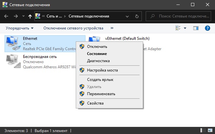
Task: Click the Отключено status text
Action: [33, 62]
